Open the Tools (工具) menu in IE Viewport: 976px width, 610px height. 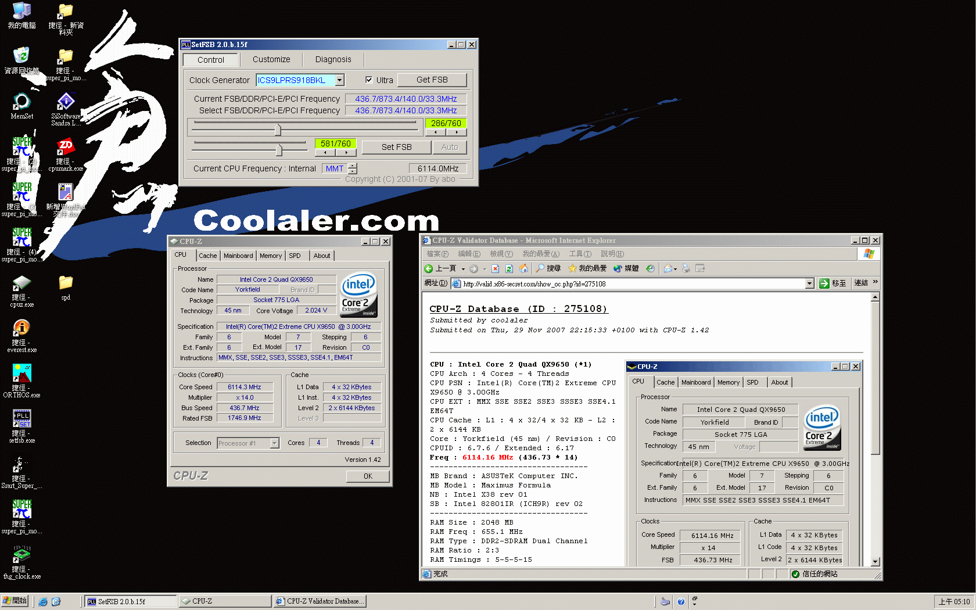(x=580, y=254)
